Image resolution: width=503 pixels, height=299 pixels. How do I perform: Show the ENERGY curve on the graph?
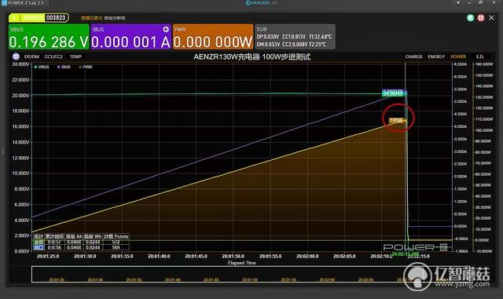coord(436,57)
